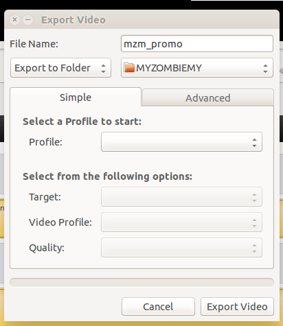The image size is (283, 326).
Task: Expand the Quality dropdown
Action: tap(181, 248)
